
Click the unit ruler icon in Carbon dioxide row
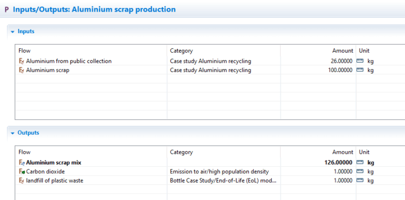pos(360,172)
